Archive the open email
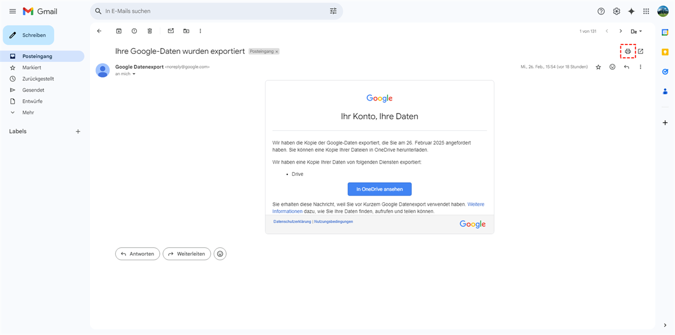Image resolution: width=675 pixels, height=335 pixels. pos(119,31)
